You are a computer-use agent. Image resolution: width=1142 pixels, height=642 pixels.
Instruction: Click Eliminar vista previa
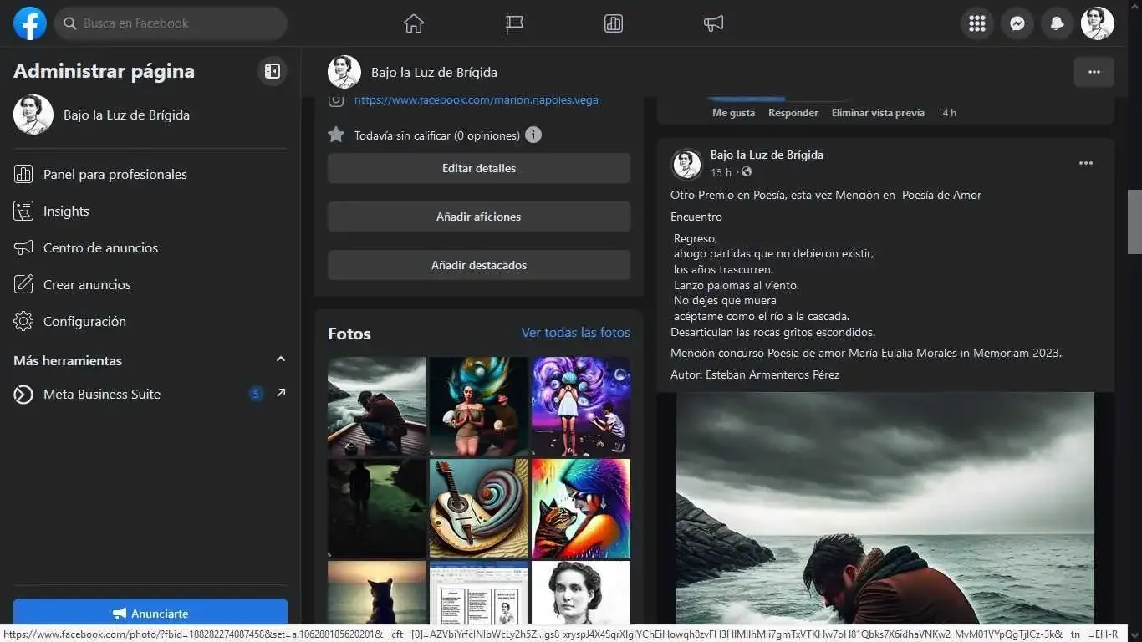coord(878,113)
